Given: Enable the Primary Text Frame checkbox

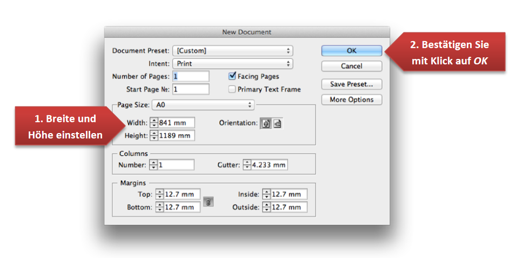Looking at the screenshot, I should point(233,89).
